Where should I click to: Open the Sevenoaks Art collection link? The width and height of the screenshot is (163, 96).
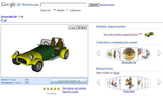pos(129,62)
